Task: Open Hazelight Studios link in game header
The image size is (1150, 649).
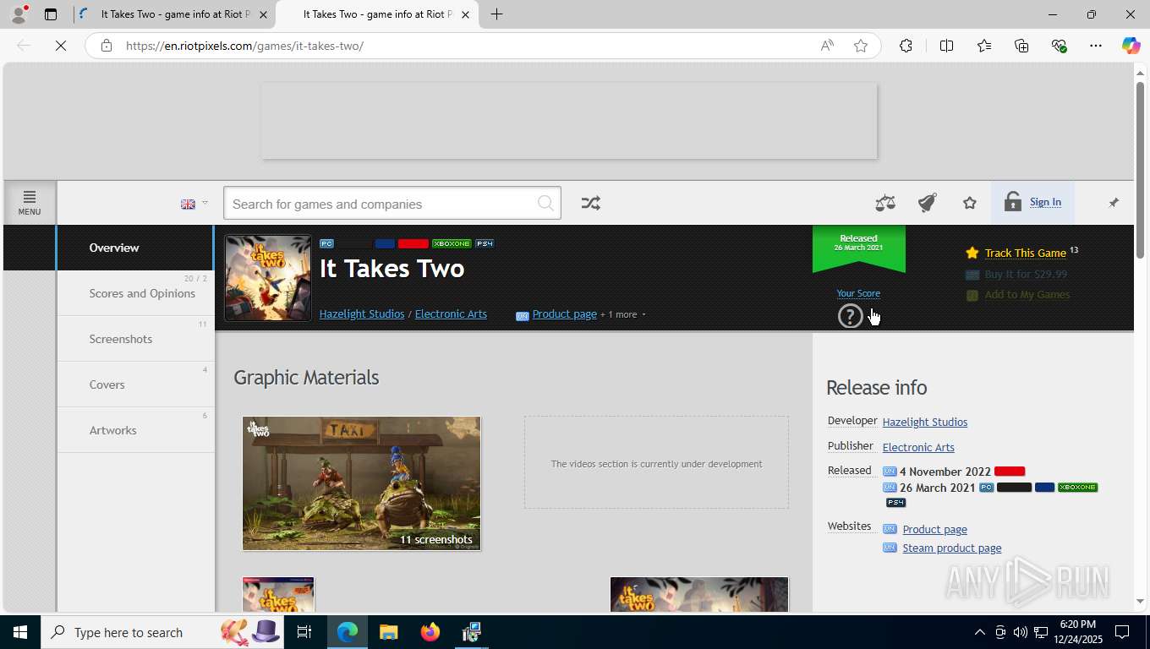Action: click(362, 314)
